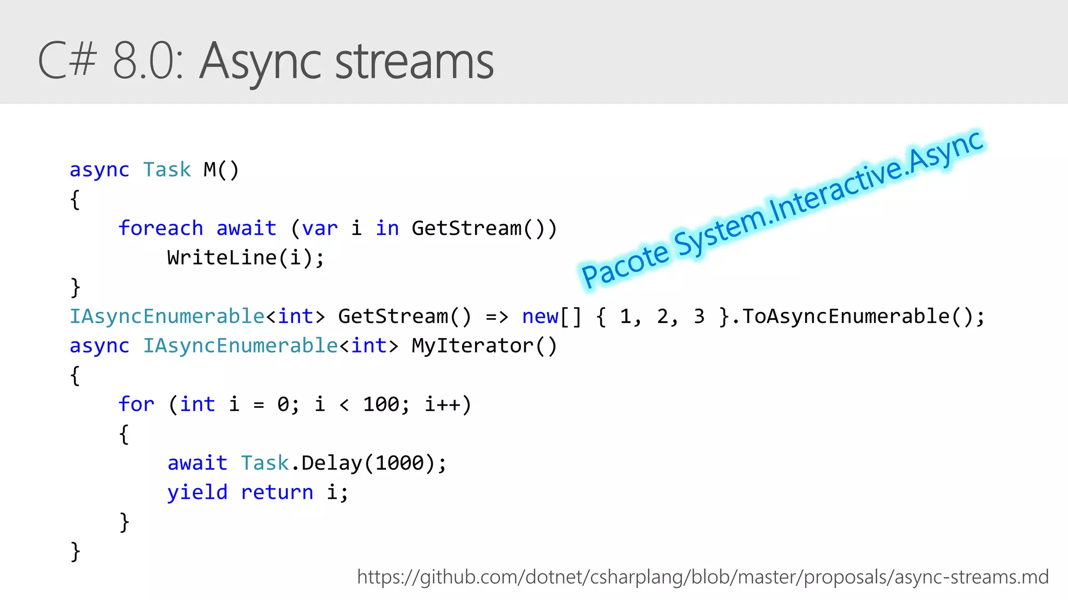Open the github.com async-streams proposal link

[x=702, y=577]
